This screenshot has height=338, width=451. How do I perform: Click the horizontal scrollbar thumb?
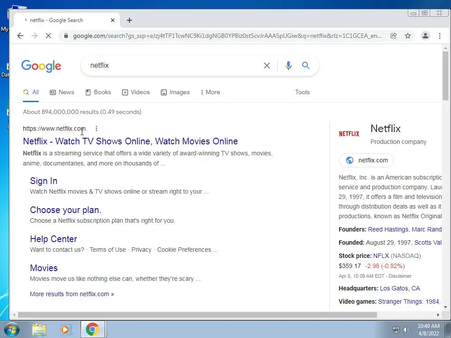click(x=197, y=315)
